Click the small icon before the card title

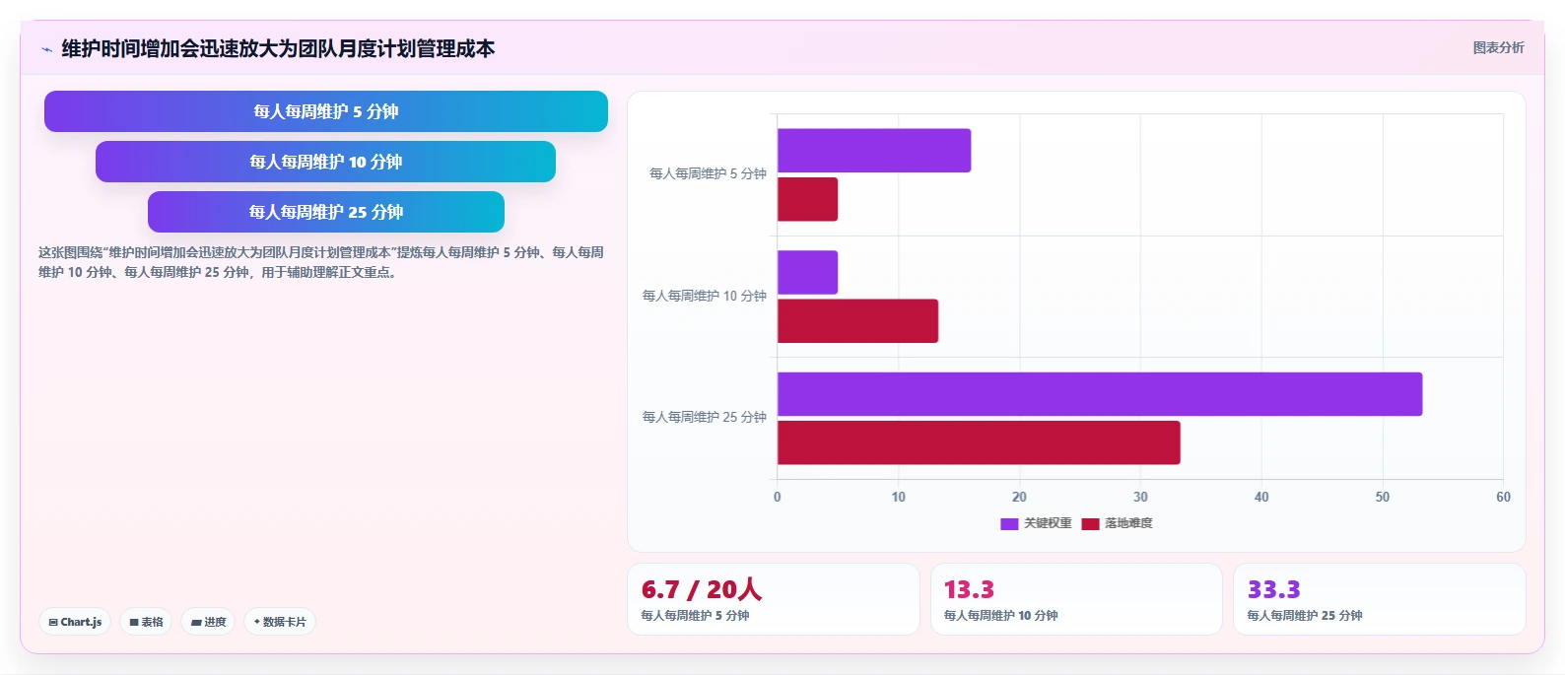(x=46, y=49)
